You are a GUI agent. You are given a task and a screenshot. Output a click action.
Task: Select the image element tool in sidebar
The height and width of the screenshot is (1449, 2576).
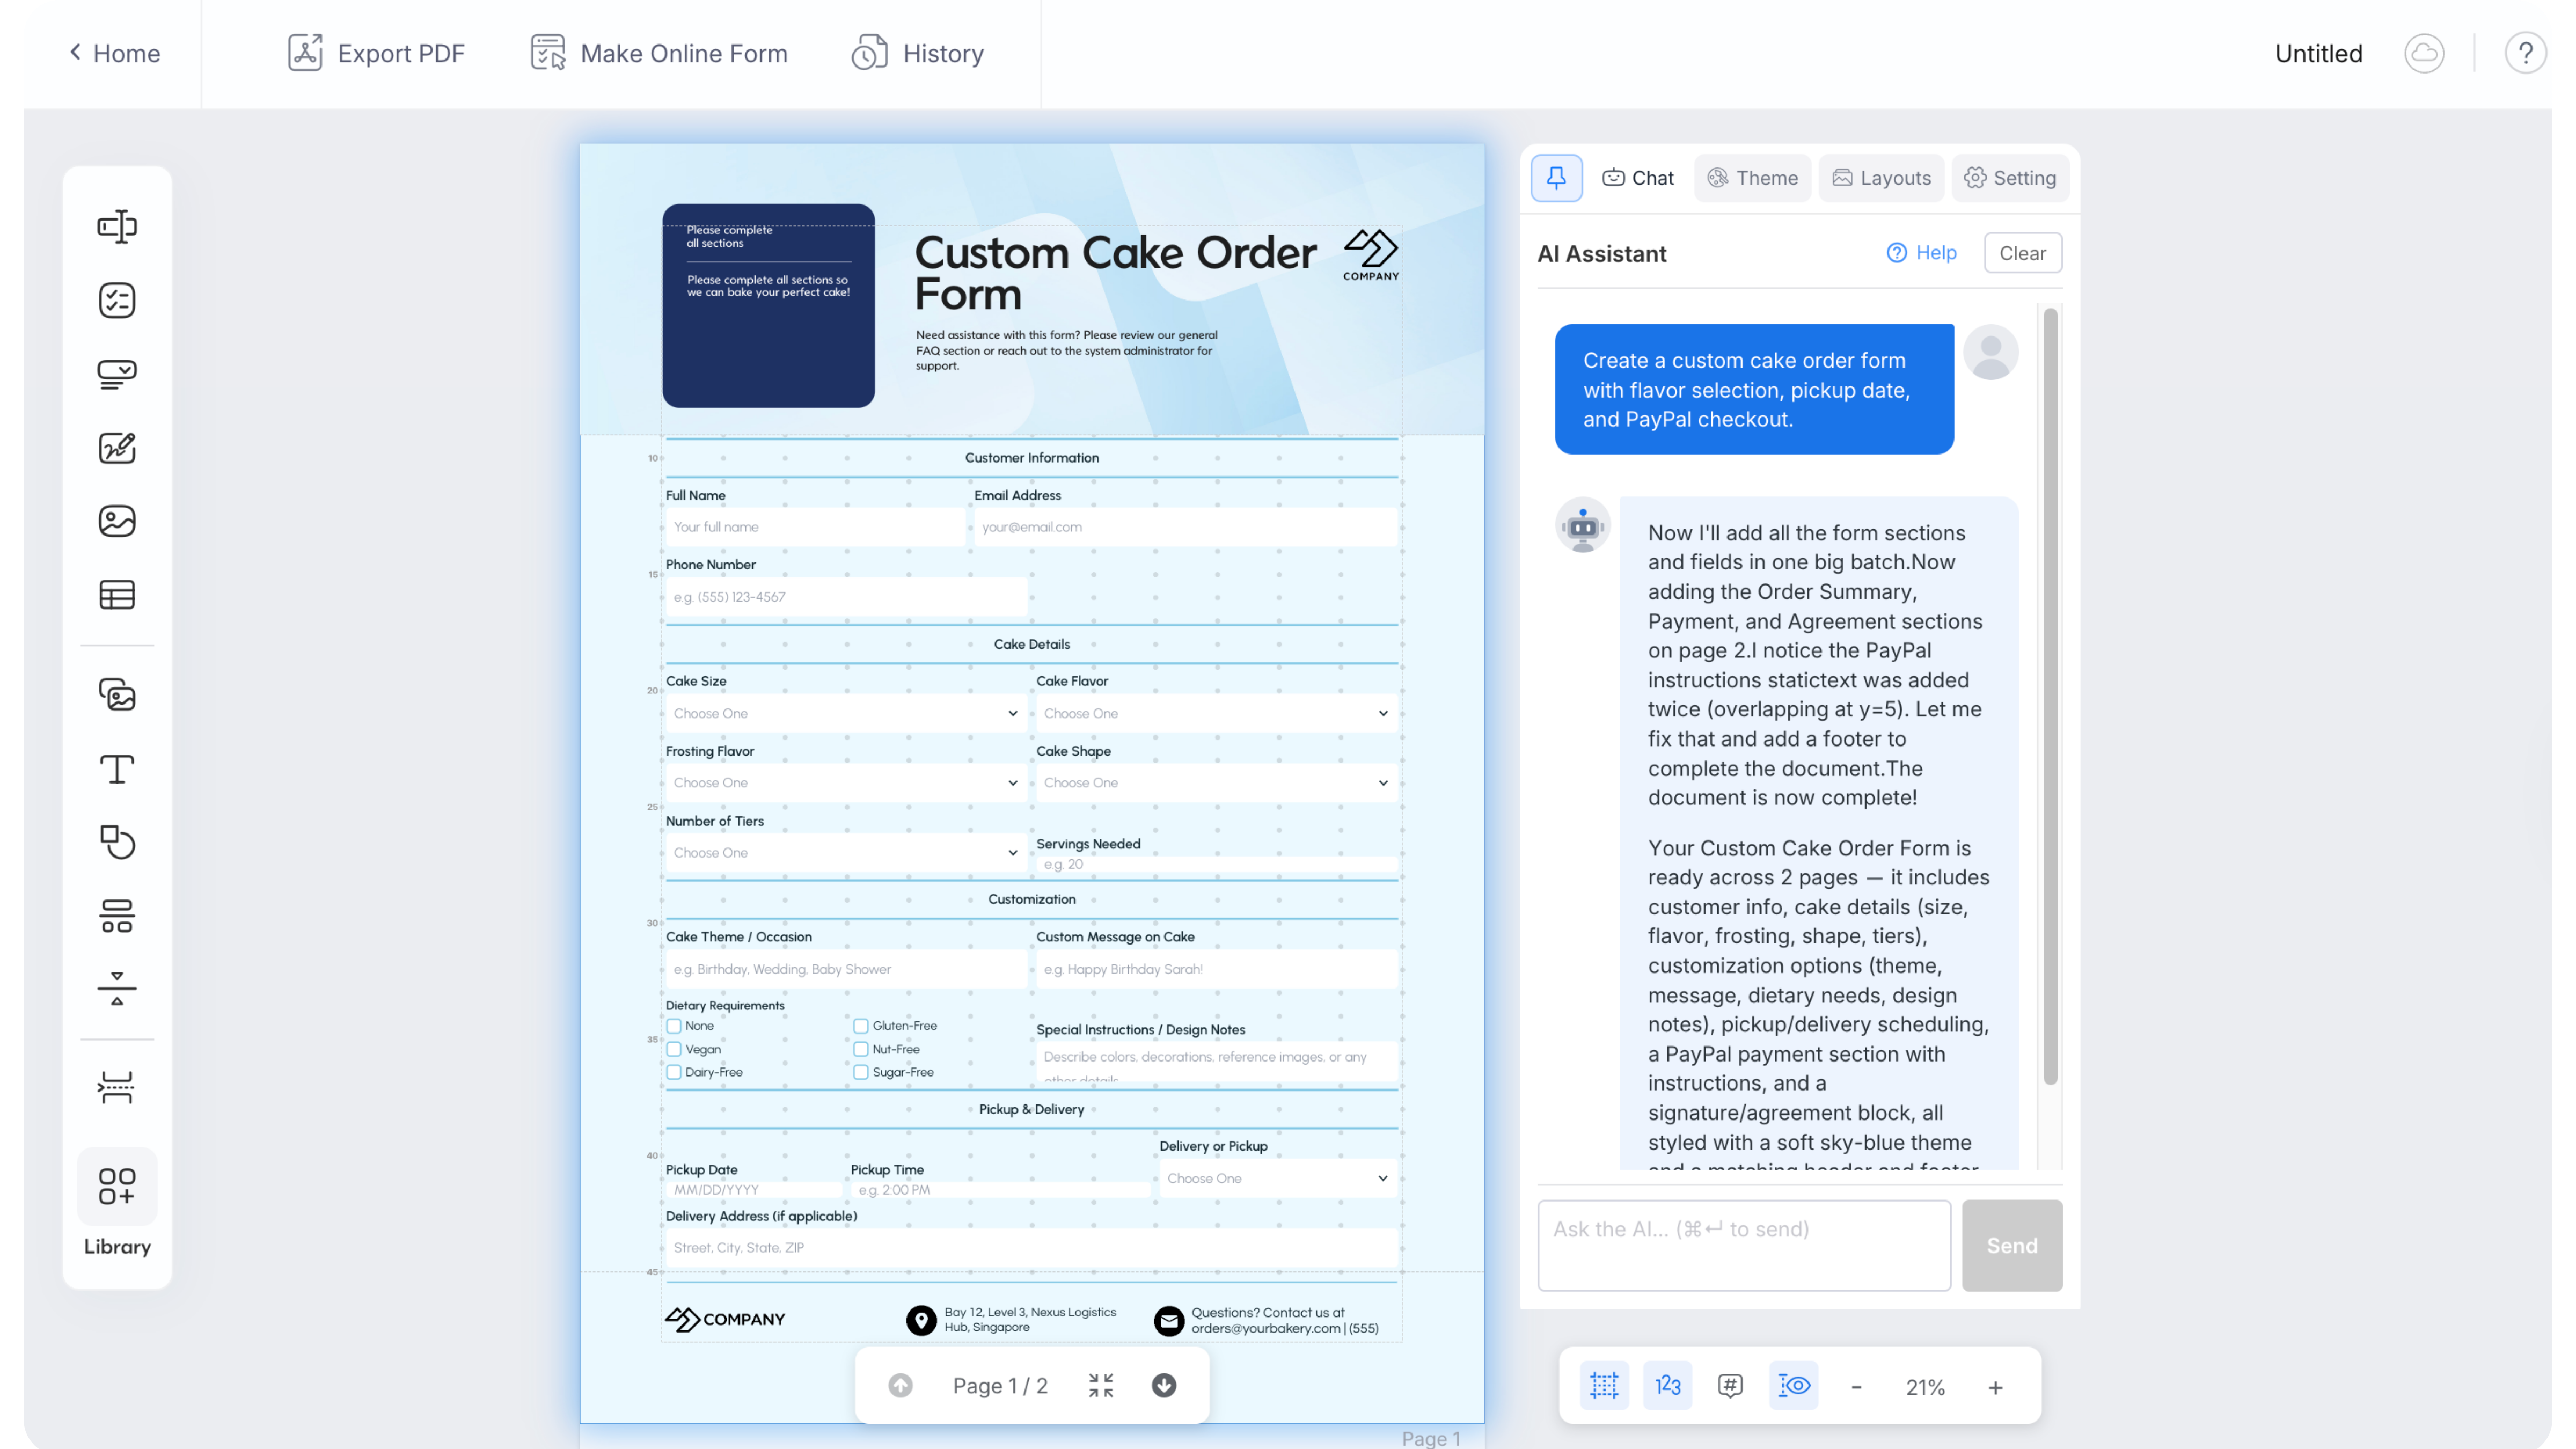[x=117, y=521]
